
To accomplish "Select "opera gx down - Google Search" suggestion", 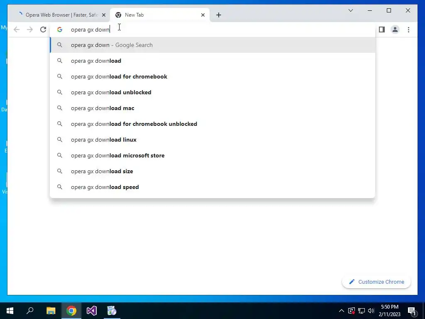I will (x=212, y=45).
